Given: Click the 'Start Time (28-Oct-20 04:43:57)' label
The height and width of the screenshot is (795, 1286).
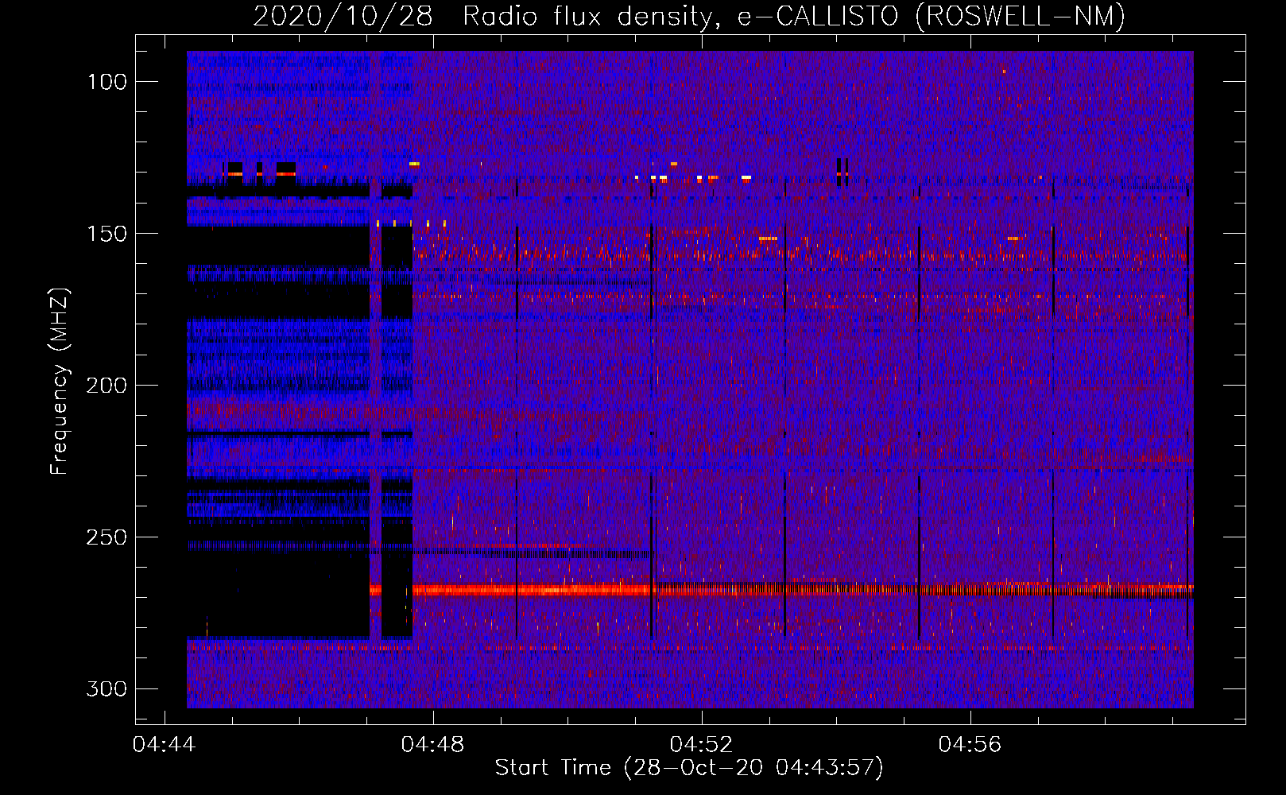Looking at the screenshot, I should [689, 768].
